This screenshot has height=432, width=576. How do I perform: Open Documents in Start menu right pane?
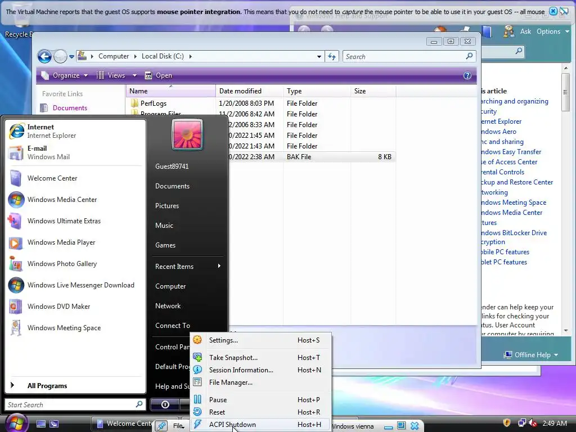click(x=172, y=186)
